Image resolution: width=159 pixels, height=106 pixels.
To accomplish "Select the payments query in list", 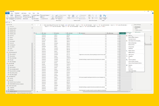I will 12,36.
